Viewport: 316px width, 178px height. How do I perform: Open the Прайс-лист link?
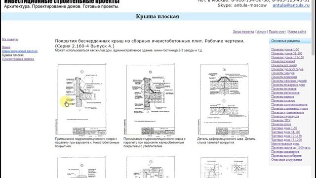point(277,32)
